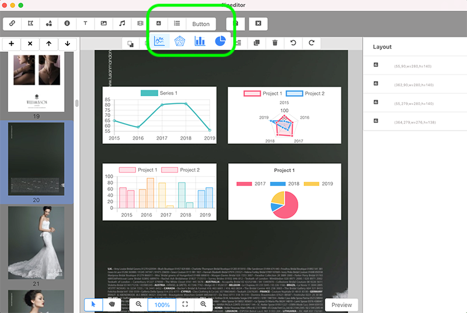Select the radar chart on canvas

284,115
